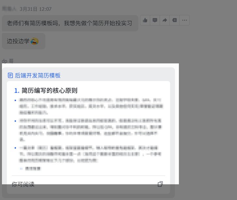Image resolution: width=237 pixels, height=200 pixels.
Task: Forward the message with the arrow icon
Action: (165, 20)
